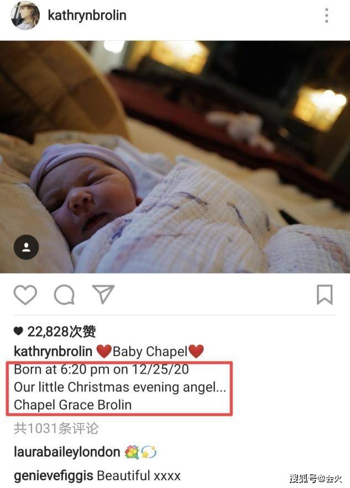Click the 'Chapel Grace Brolin' caption line

point(72,405)
